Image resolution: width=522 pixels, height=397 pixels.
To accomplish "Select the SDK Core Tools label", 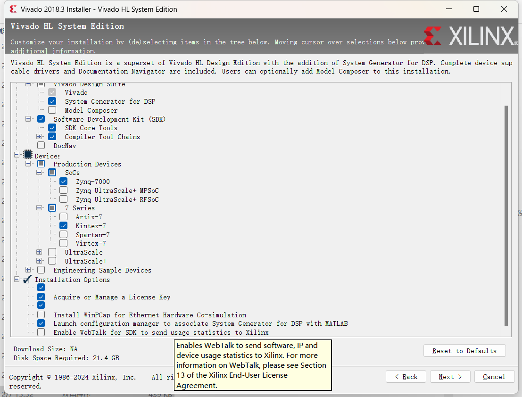I will [91, 128].
